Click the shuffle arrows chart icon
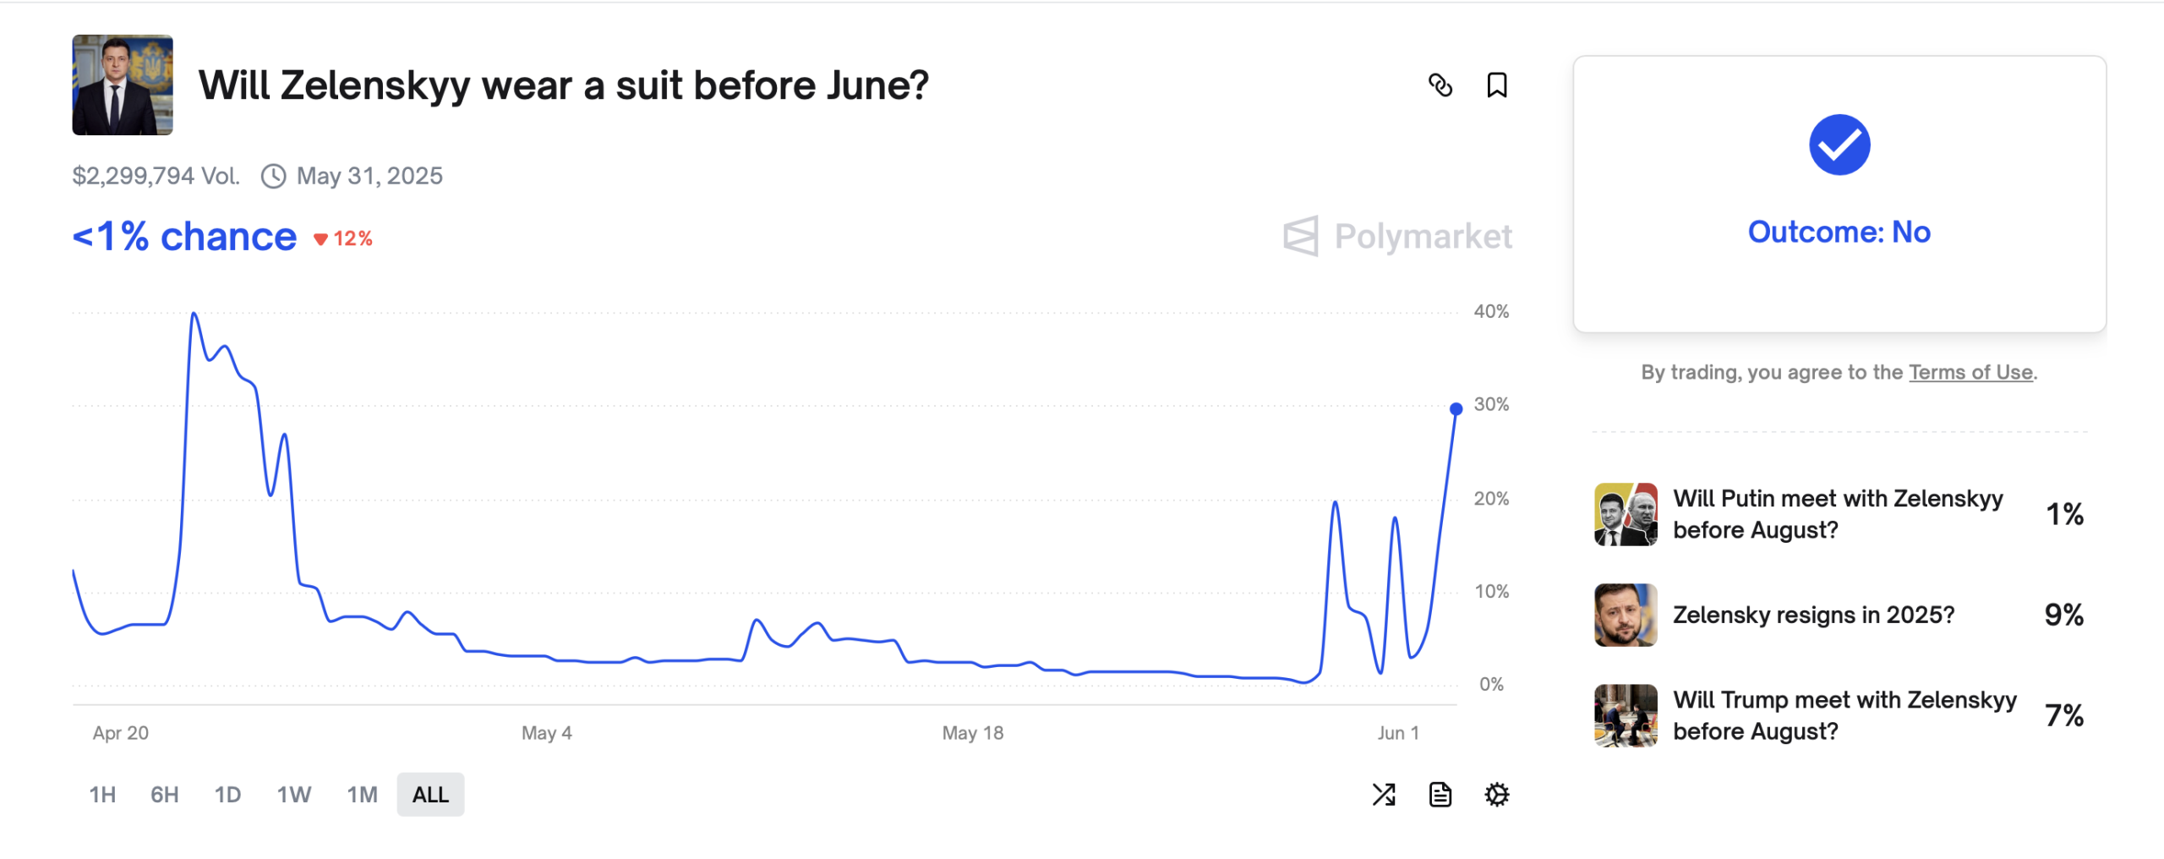 coord(1384,794)
